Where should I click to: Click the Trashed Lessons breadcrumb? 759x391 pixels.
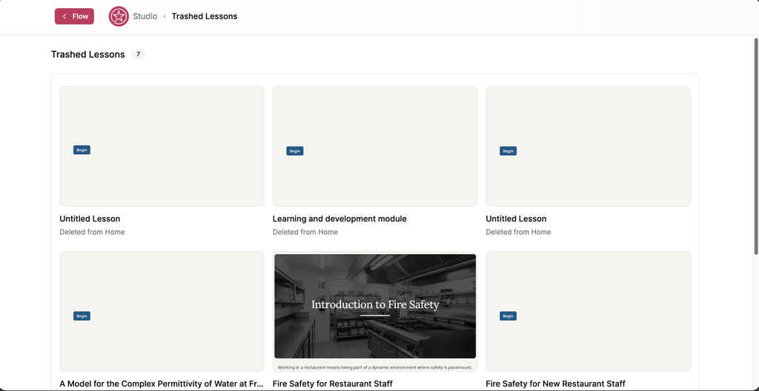point(205,16)
